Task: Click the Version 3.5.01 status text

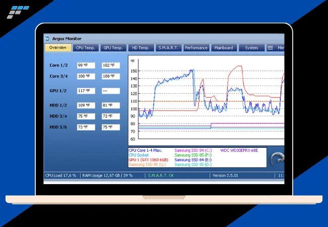Action: [x=225, y=176]
